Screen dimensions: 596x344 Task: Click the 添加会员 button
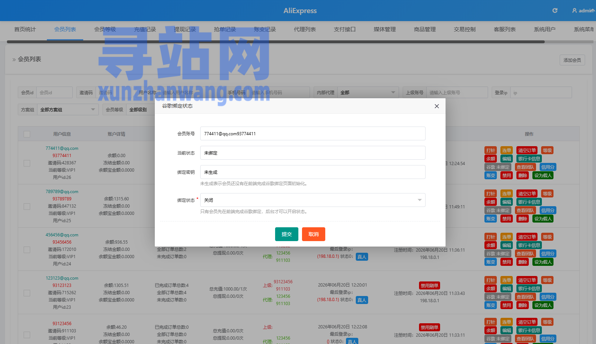click(x=572, y=60)
